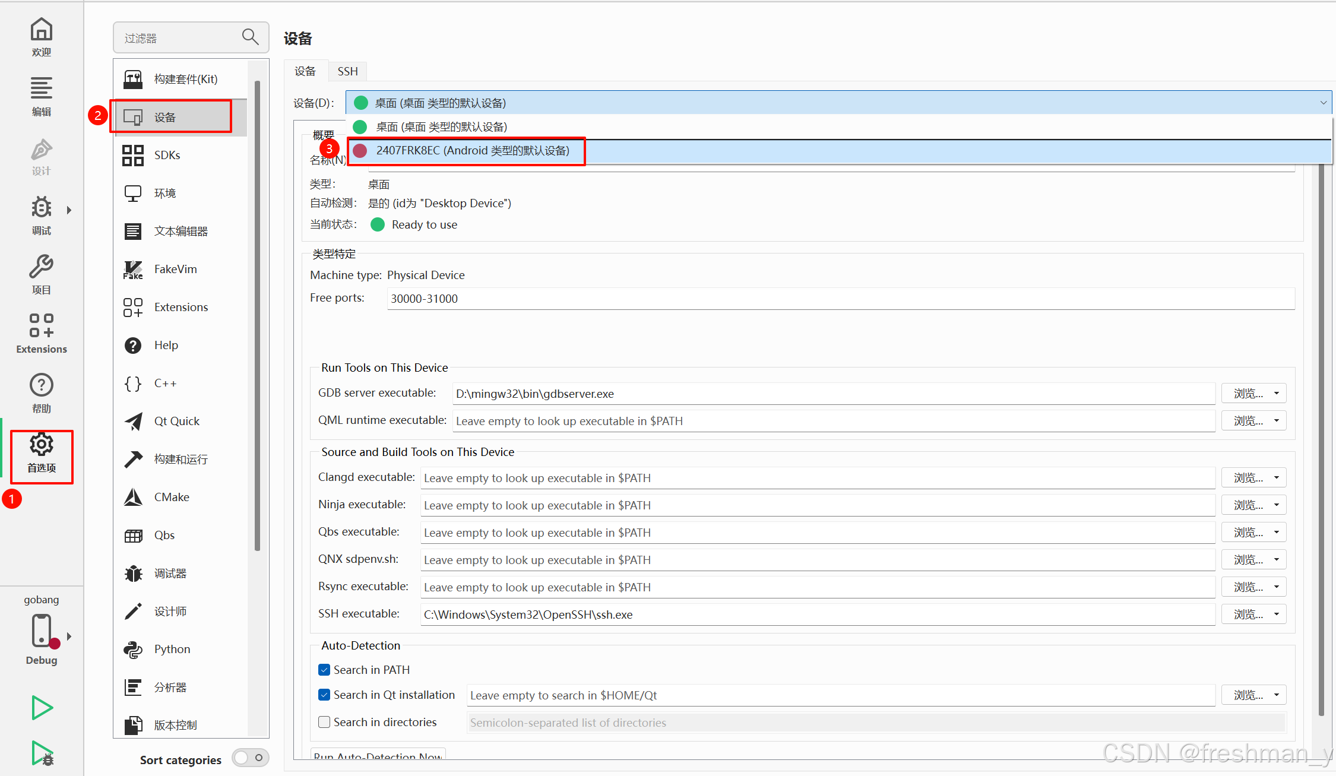Select the CMake settings category

172,497
